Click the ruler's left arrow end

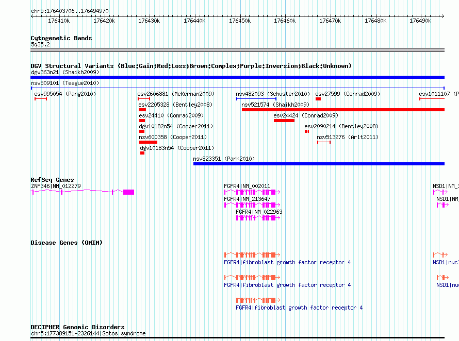(x=32, y=16)
